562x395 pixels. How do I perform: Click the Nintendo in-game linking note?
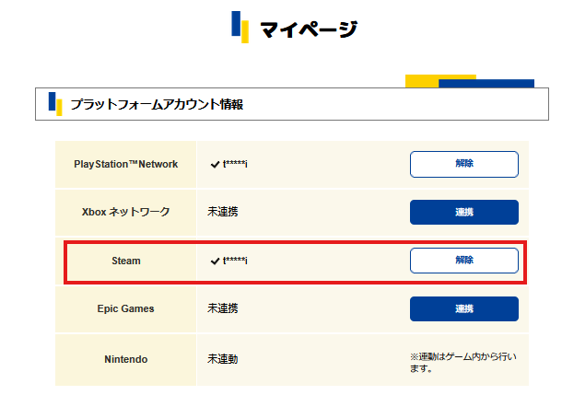[x=463, y=363]
